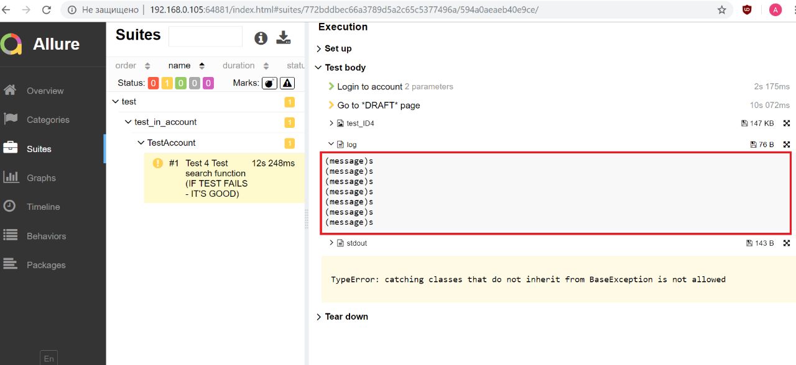
Task: Click the flag icon beside Categories
Action: pos(10,119)
